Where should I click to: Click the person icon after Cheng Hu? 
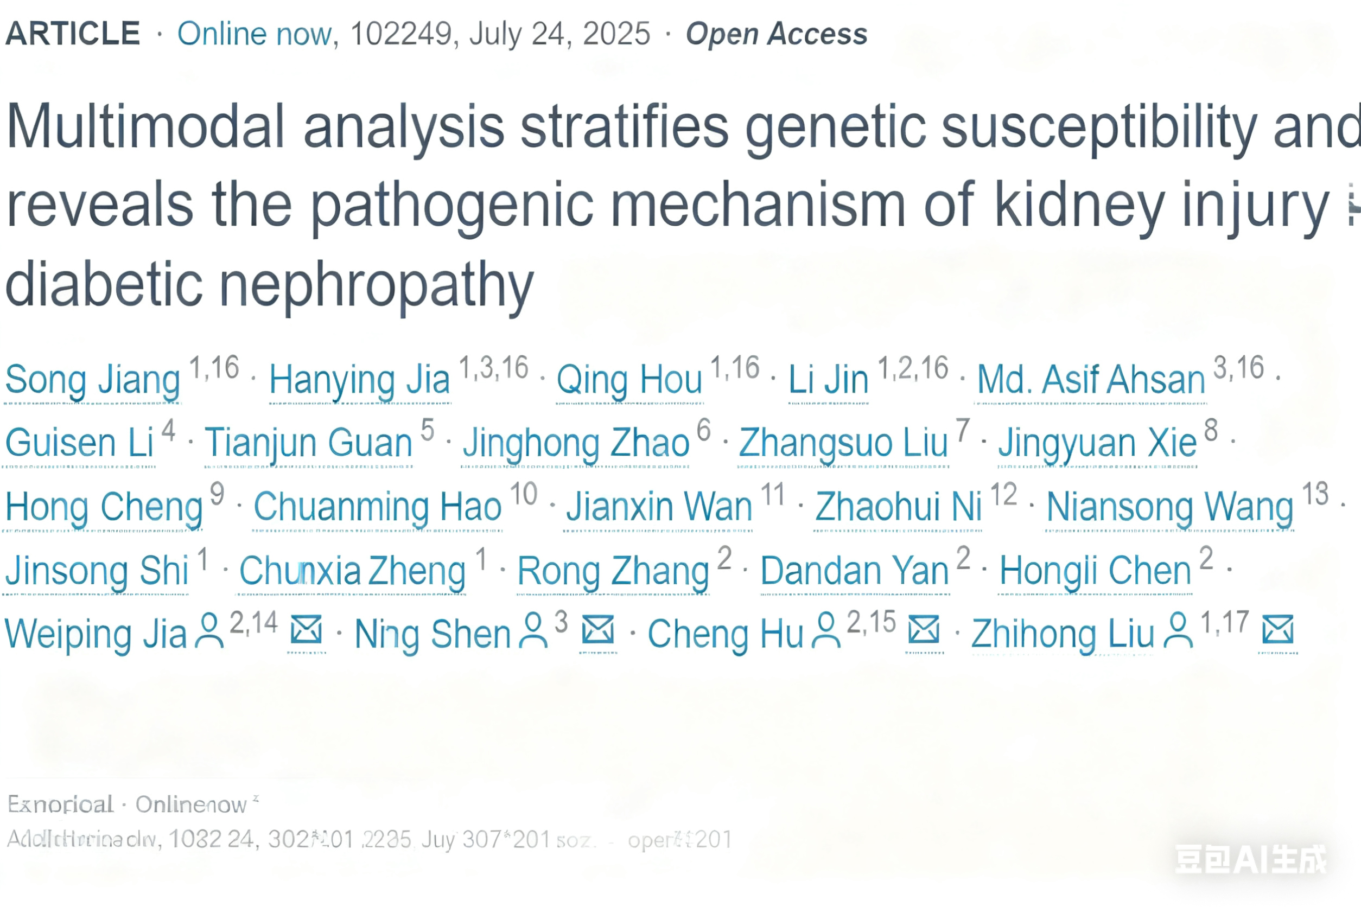click(x=826, y=631)
